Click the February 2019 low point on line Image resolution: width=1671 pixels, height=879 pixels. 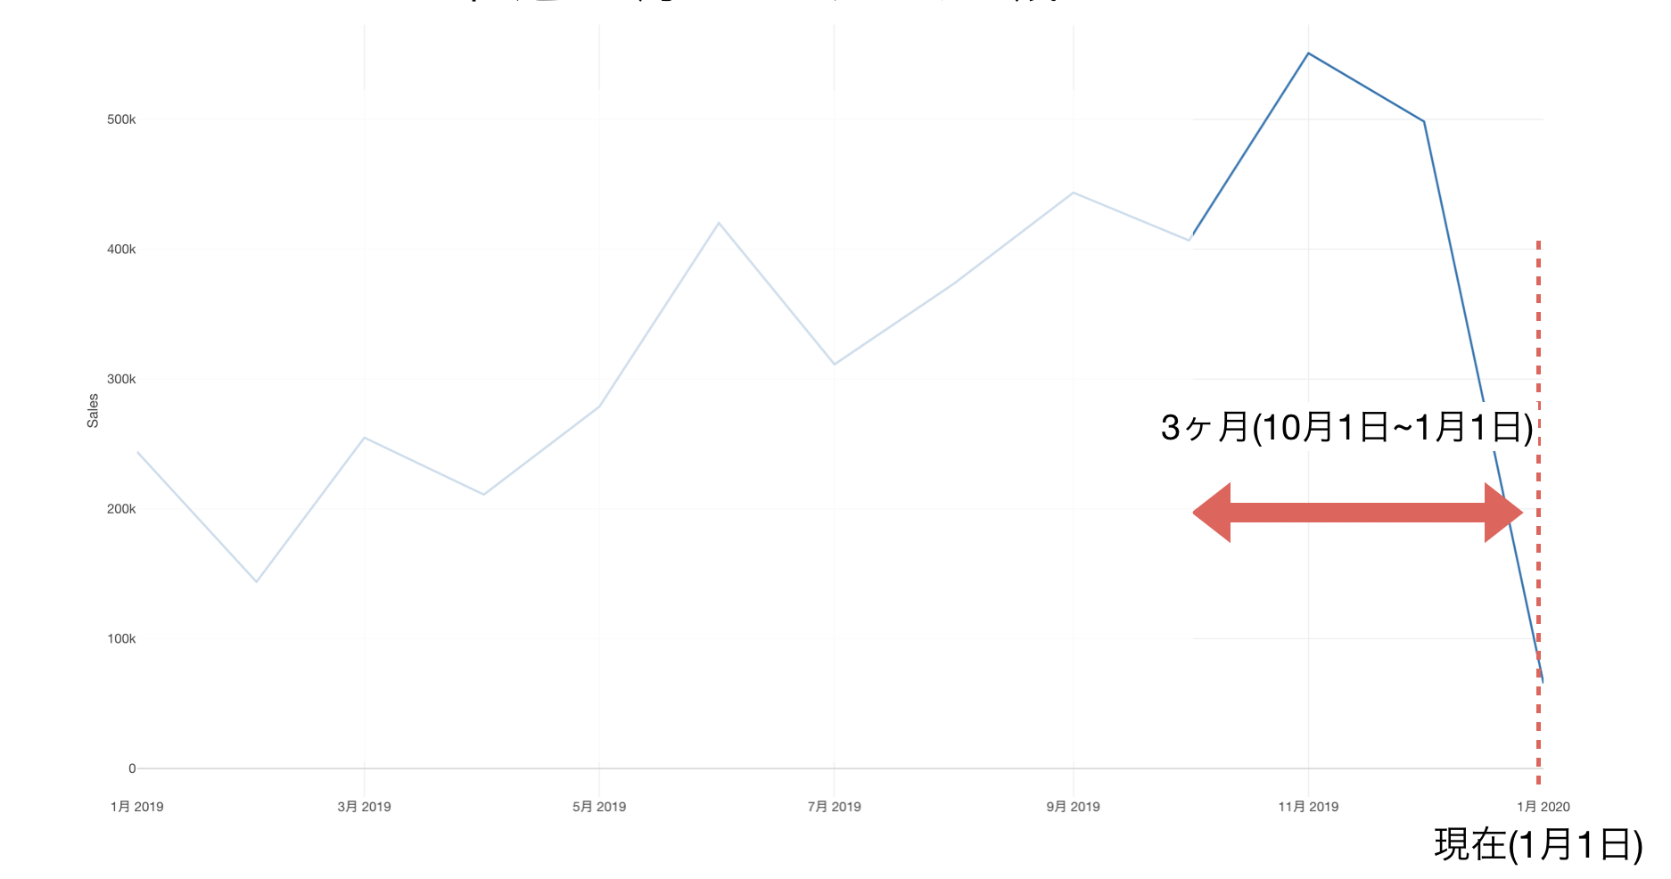[x=257, y=581]
